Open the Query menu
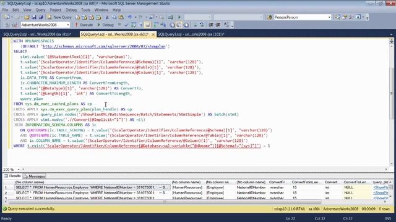Viewport: 396px width, 222px height. (40, 10)
